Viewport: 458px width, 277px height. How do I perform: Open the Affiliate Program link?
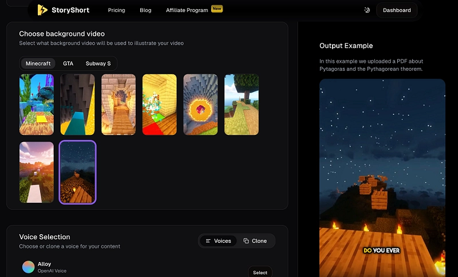tap(187, 10)
